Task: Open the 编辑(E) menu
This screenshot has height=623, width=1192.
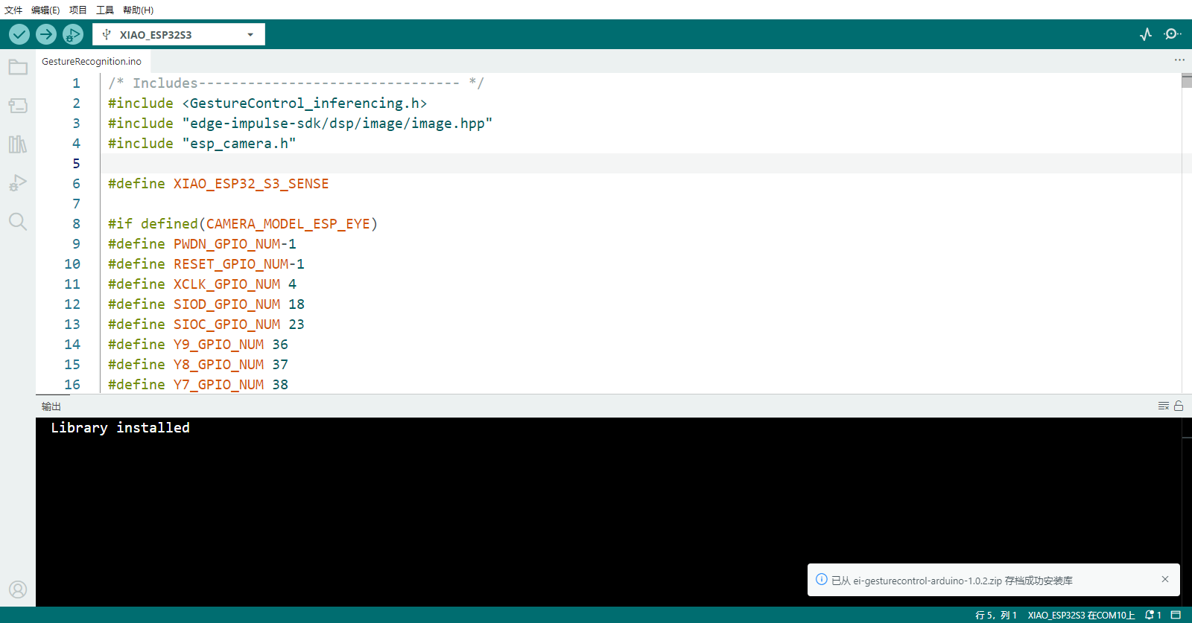Action: click(x=45, y=10)
